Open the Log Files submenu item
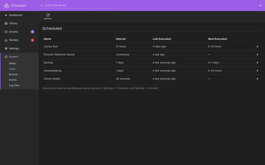This screenshot has height=165, width=265. click(14, 85)
